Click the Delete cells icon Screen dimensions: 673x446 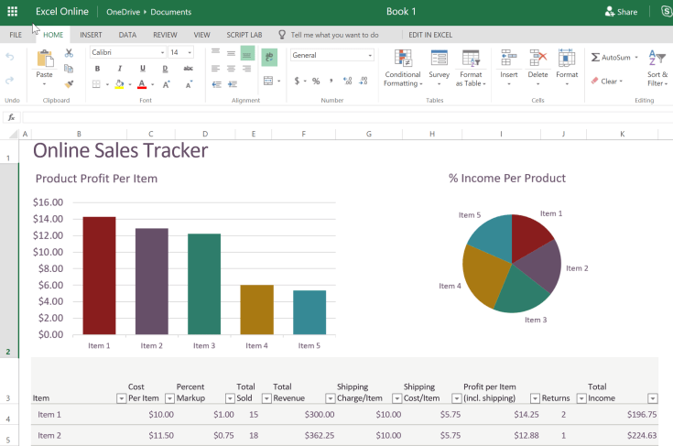(x=537, y=59)
